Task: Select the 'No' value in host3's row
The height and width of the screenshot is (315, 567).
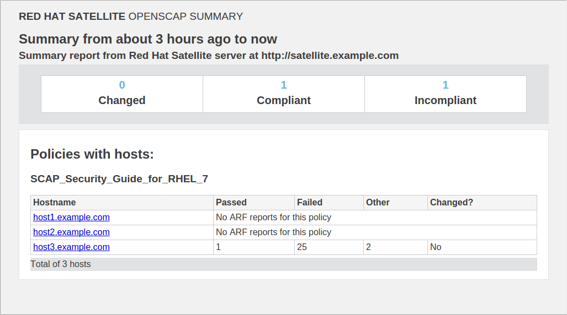Action: coord(436,247)
